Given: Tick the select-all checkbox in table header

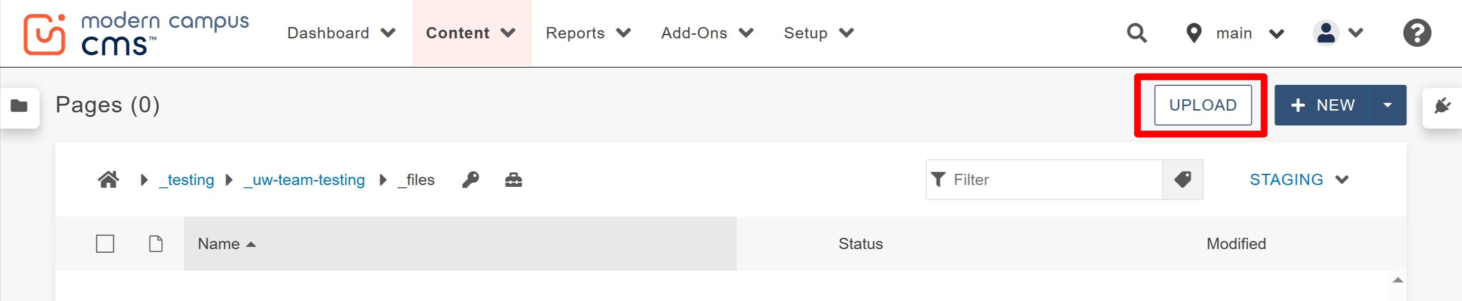Looking at the screenshot, I should pyautogui.click(x=105, y=244).
